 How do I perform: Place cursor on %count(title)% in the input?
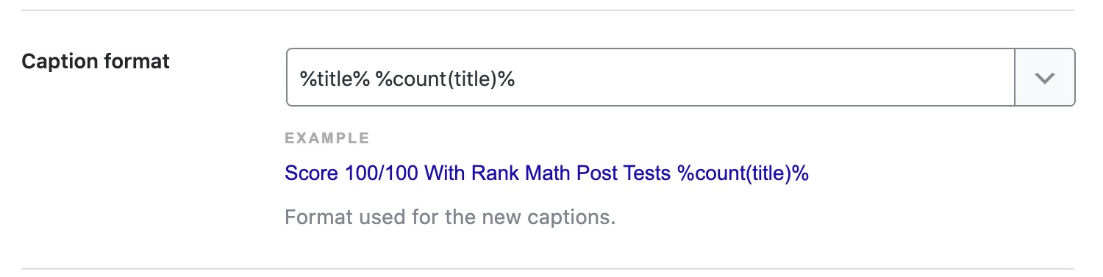tap(445, 78)
